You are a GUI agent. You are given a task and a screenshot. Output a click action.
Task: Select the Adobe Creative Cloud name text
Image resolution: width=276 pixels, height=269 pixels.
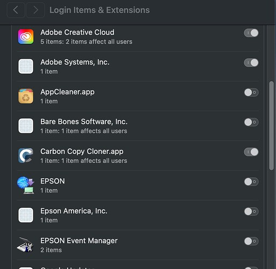coord(77,32)
